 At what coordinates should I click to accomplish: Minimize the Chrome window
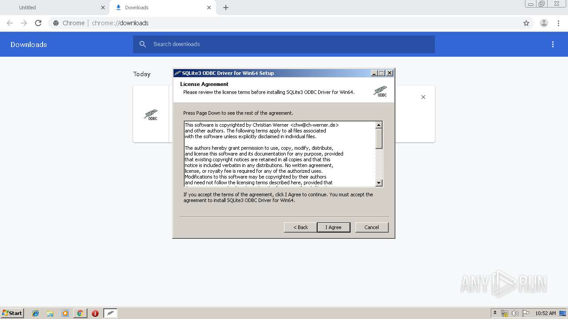pos(530,4)
